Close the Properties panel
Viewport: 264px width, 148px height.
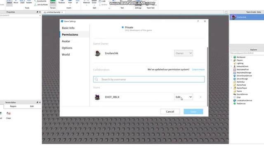40,12
